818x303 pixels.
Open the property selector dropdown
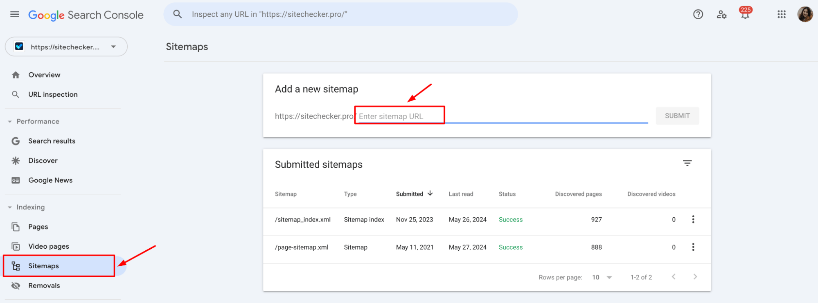[66, 47]
